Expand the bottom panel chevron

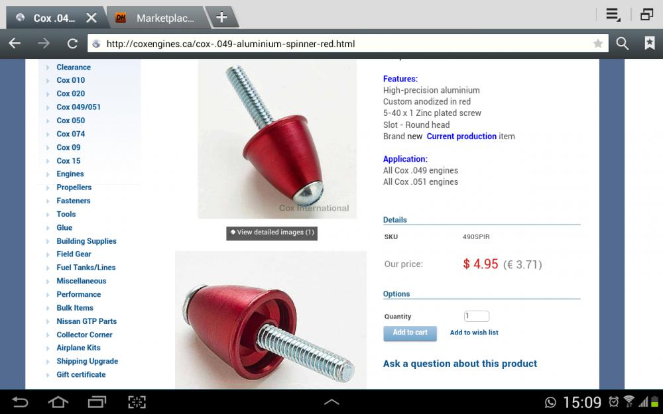331,402
